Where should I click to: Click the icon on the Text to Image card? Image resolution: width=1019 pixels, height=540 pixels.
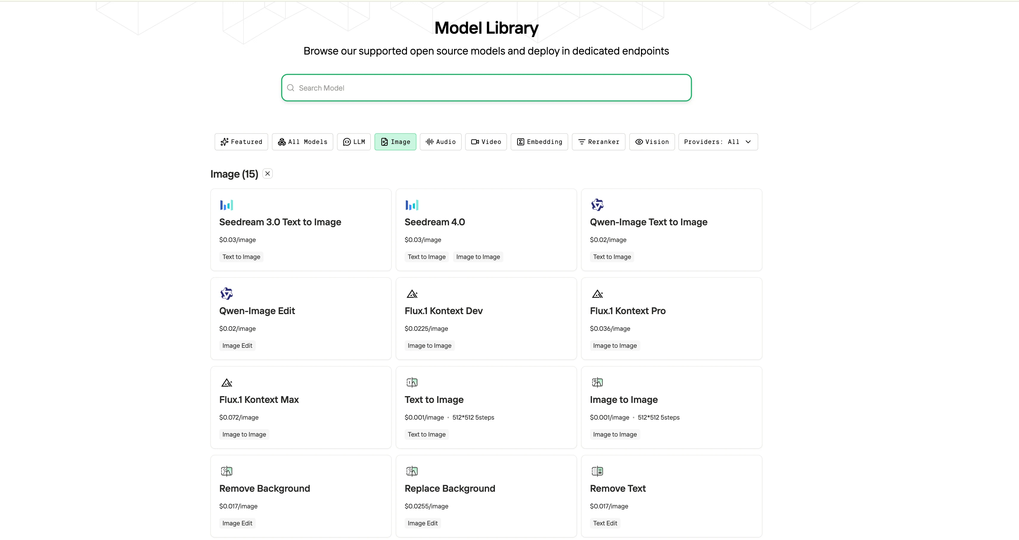(x=412, y=382)
